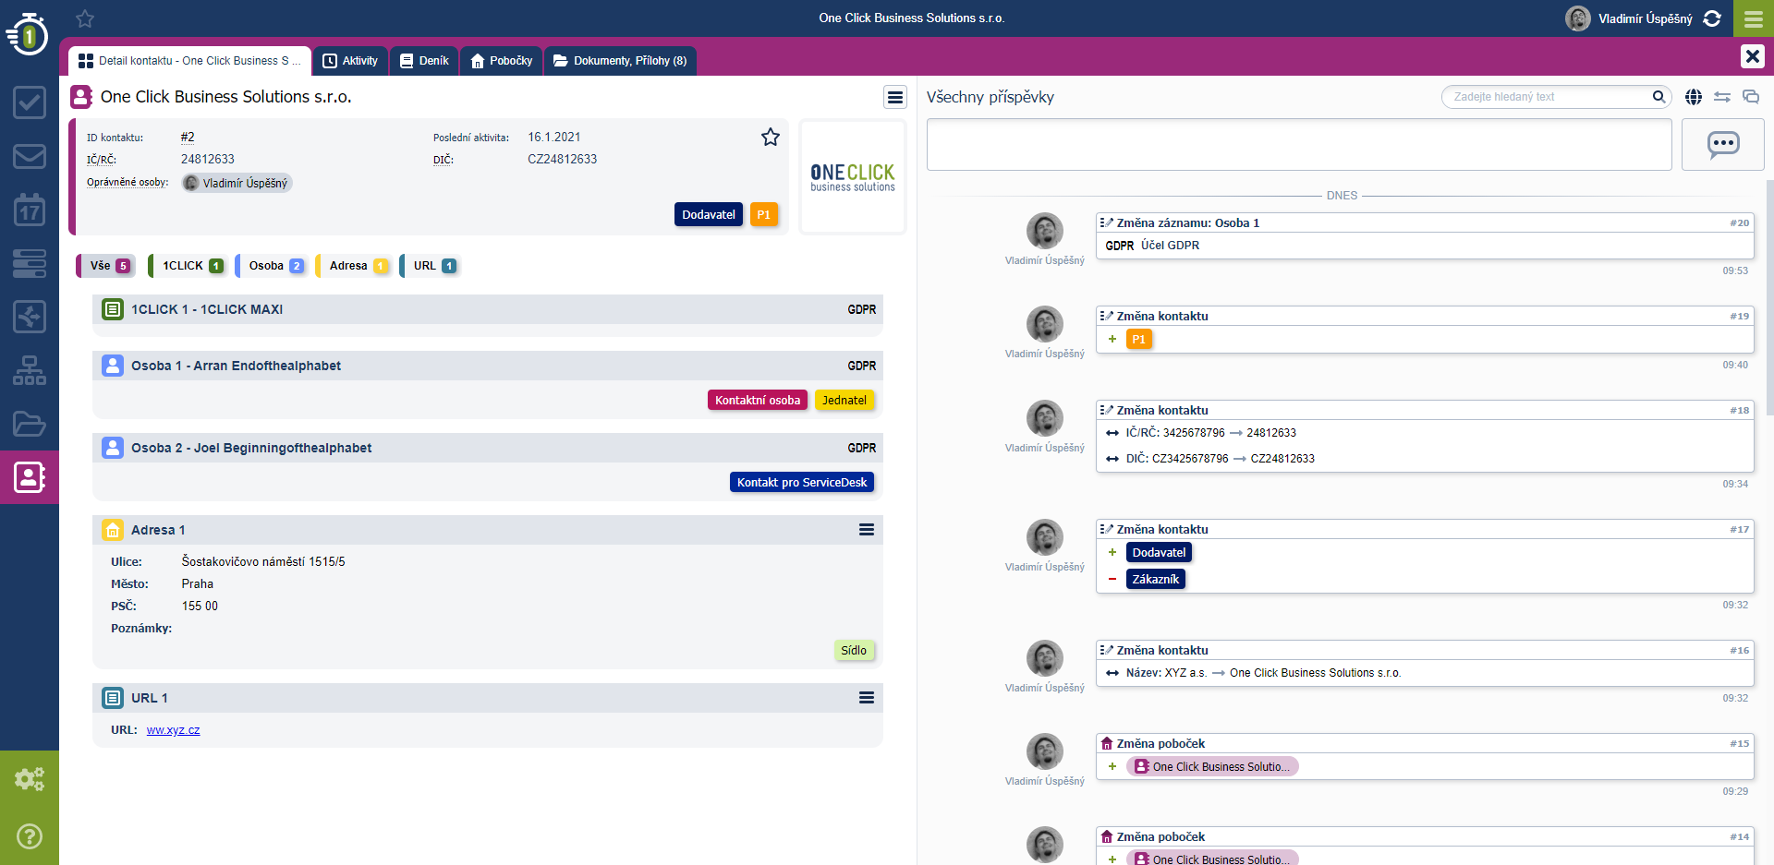Open the green hamburger main menu
Screen dimensions: 1774x865
tap(1754, 18)
